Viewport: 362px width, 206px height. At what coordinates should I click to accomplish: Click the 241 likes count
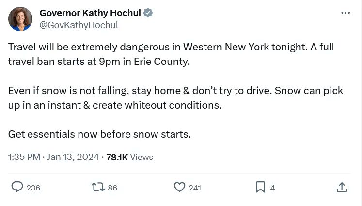click(x=195, y=188)
